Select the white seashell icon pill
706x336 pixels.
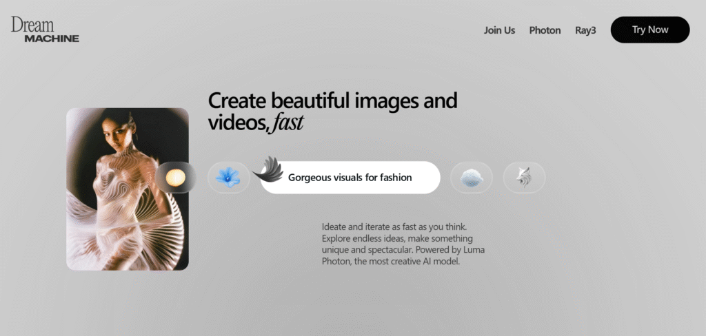click(472, 178)
